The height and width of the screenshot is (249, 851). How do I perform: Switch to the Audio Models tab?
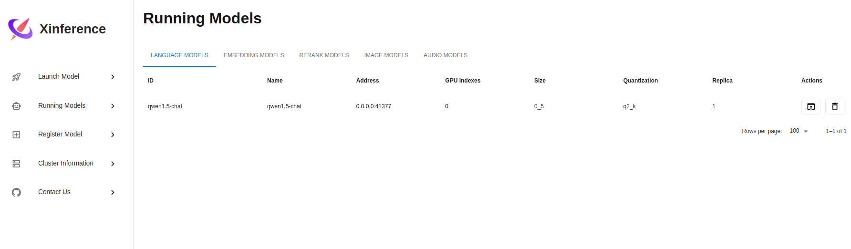click(x=446, y=55)
